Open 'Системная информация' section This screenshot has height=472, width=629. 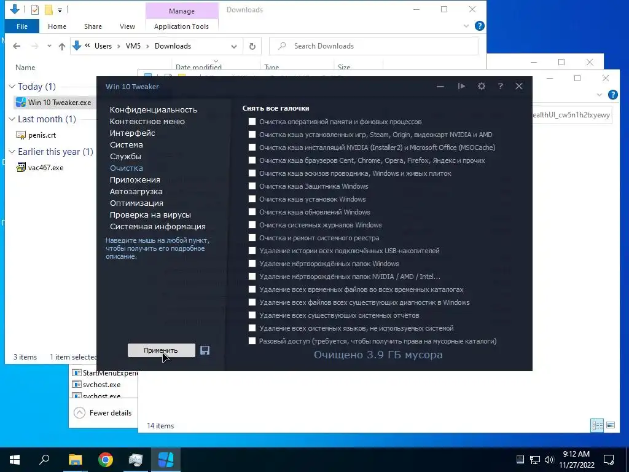coord(158,226)
